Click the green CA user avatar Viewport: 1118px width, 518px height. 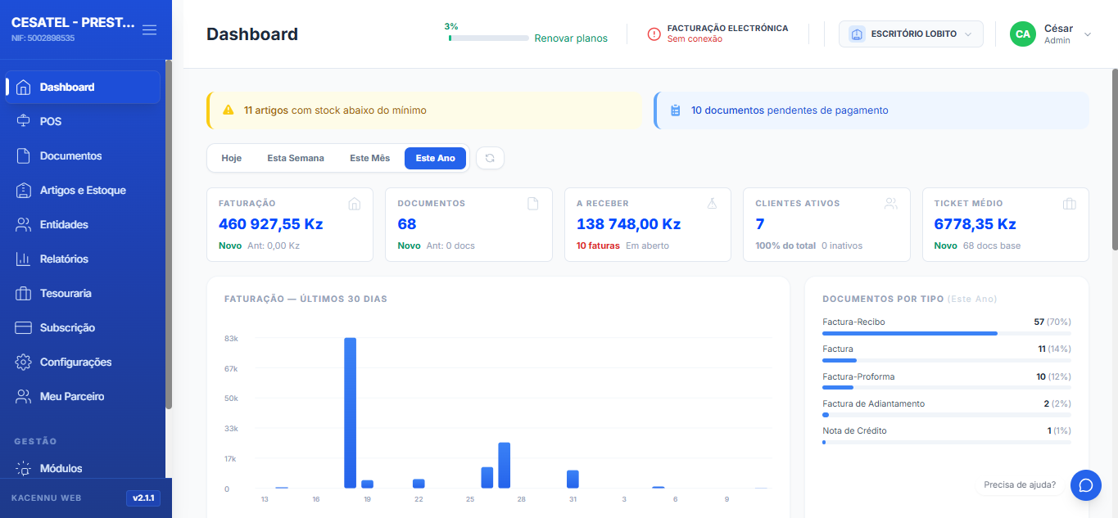coord(1022,34)
